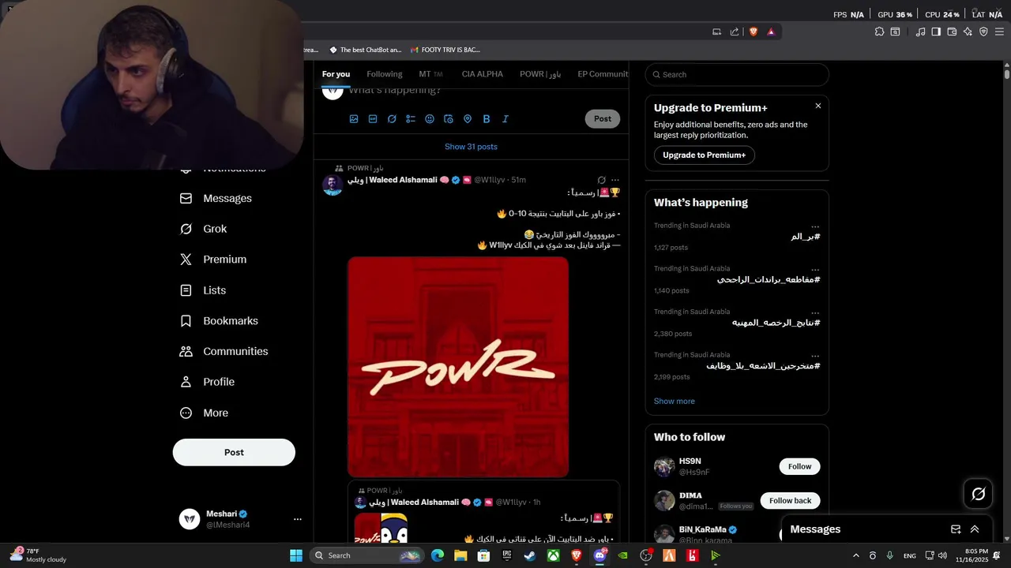Image resolution: width=1011 pixels, height=568 pixels.
Task: Switch to the Following tab
Action: point(385,74)
